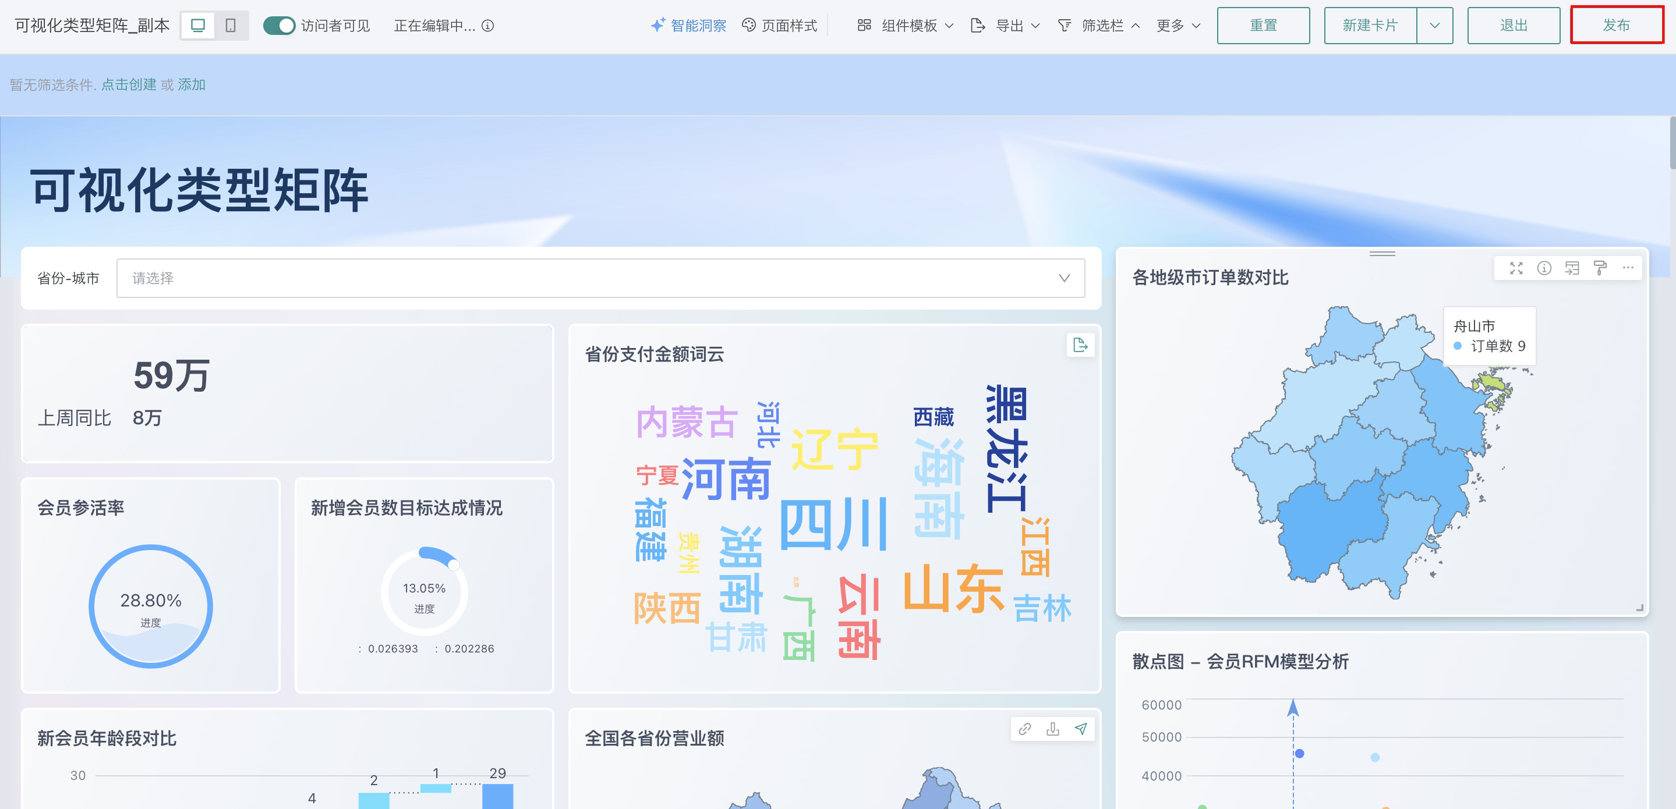
Task: Switch to mobile layout view
Action: pyautogui.click(x=231, y=26)
